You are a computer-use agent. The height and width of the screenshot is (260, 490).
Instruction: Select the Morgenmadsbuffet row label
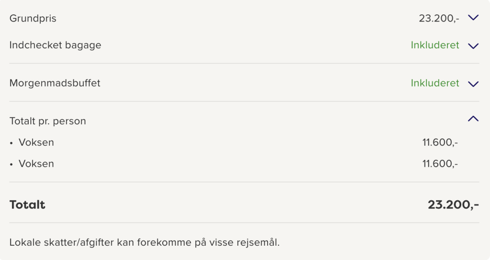(55, 83)
